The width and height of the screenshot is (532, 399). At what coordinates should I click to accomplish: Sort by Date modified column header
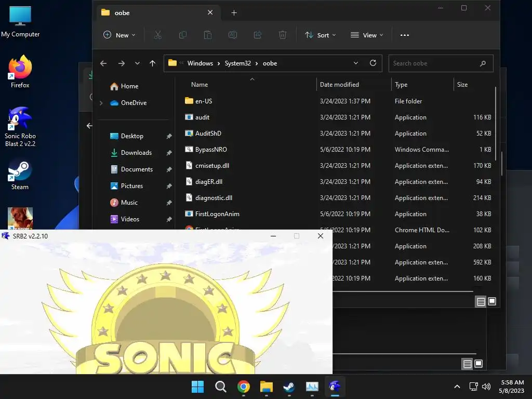pos(339,85)
